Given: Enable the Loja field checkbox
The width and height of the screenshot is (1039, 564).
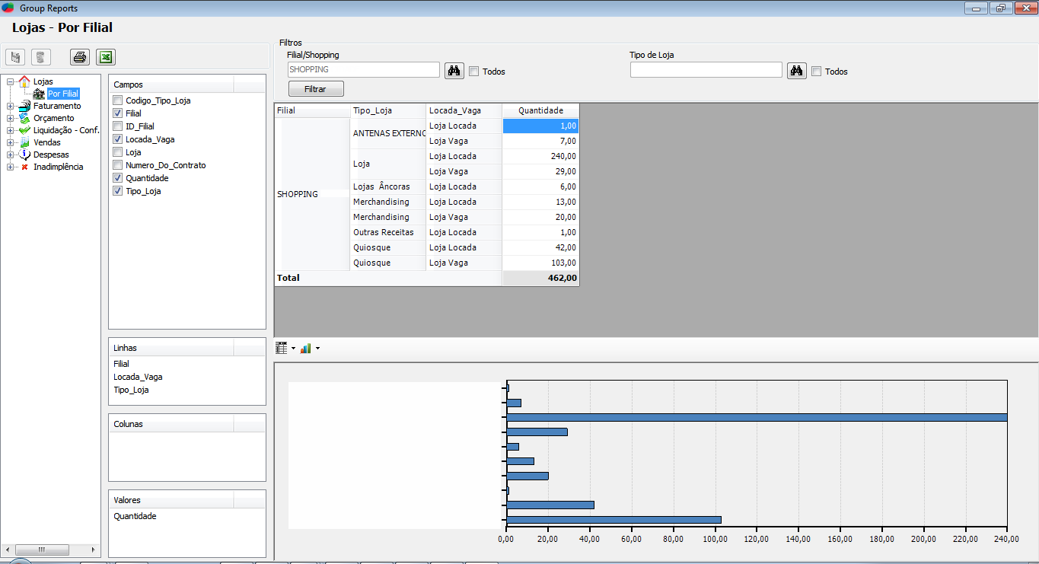Looking at the screenshot, I should click(x=117, y=152).
